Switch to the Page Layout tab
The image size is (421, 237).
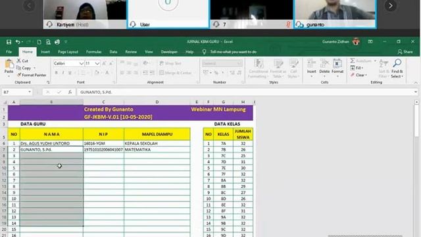[68, 51]
